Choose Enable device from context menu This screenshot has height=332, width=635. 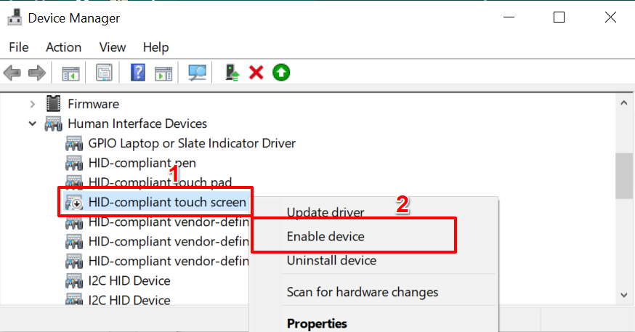[325, 236]
